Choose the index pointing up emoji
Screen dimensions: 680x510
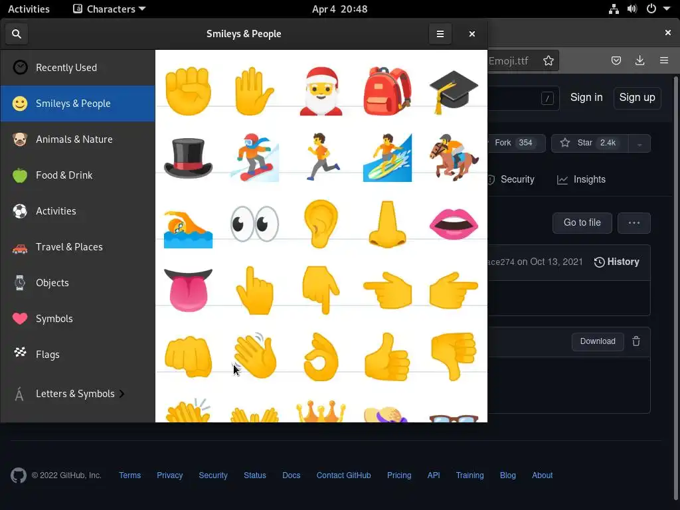[x=254, y=290]
